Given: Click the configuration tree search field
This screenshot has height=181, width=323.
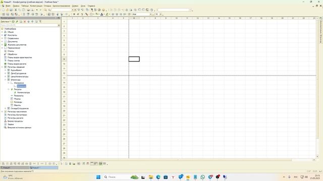Looking at the screenshot, I should (29, 25).
